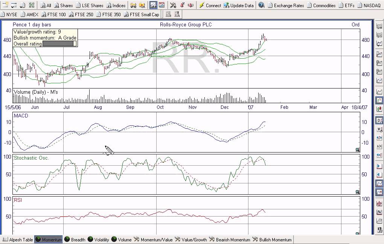The height and width of the screenshot is (244, 384).
Task: Click the Rolls-Royce Group PLC chart title
Action: (x=186, y=24)
